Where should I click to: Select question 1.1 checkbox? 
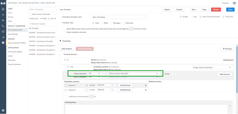pyautogui.click(x=68, y=67)
